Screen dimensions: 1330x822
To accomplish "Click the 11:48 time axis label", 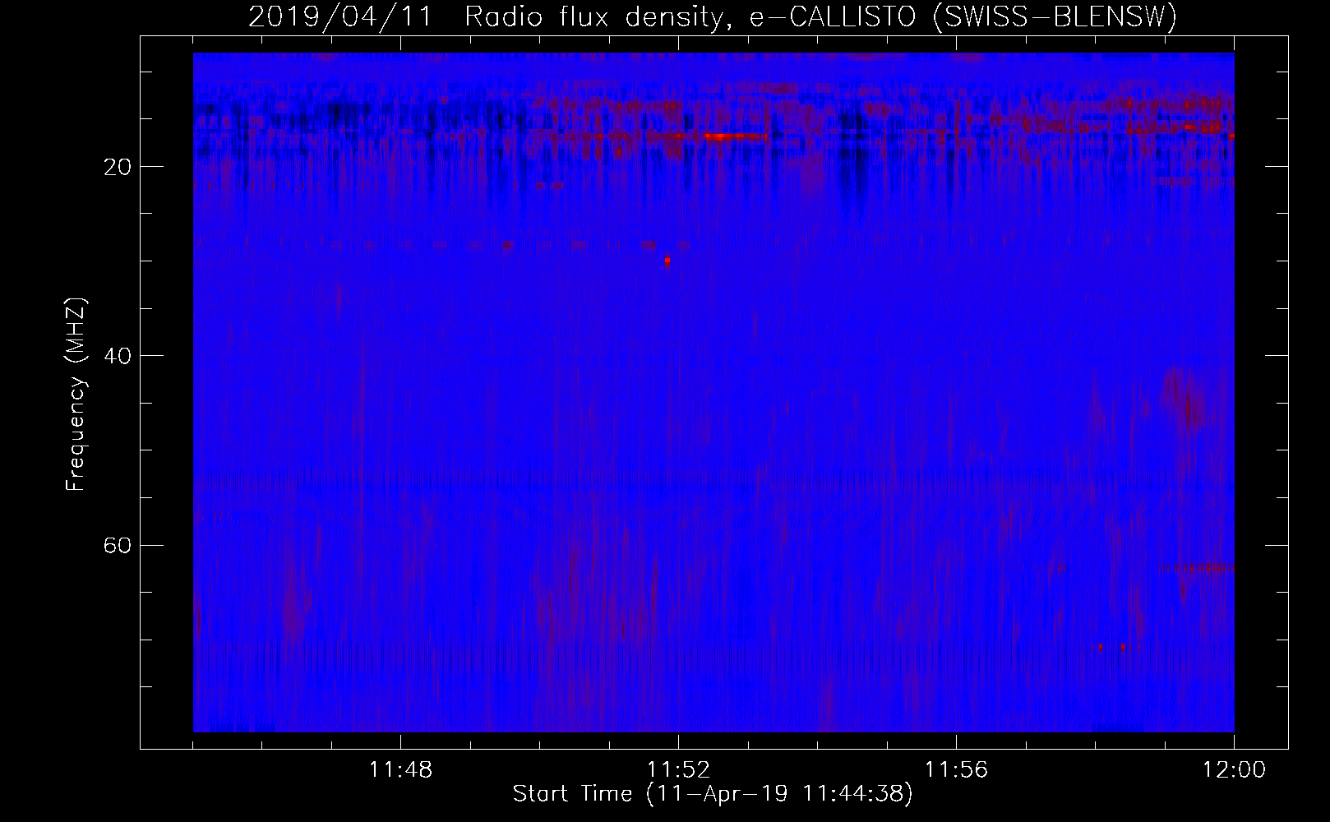I will pyautogui.click(x=400, y=770).
